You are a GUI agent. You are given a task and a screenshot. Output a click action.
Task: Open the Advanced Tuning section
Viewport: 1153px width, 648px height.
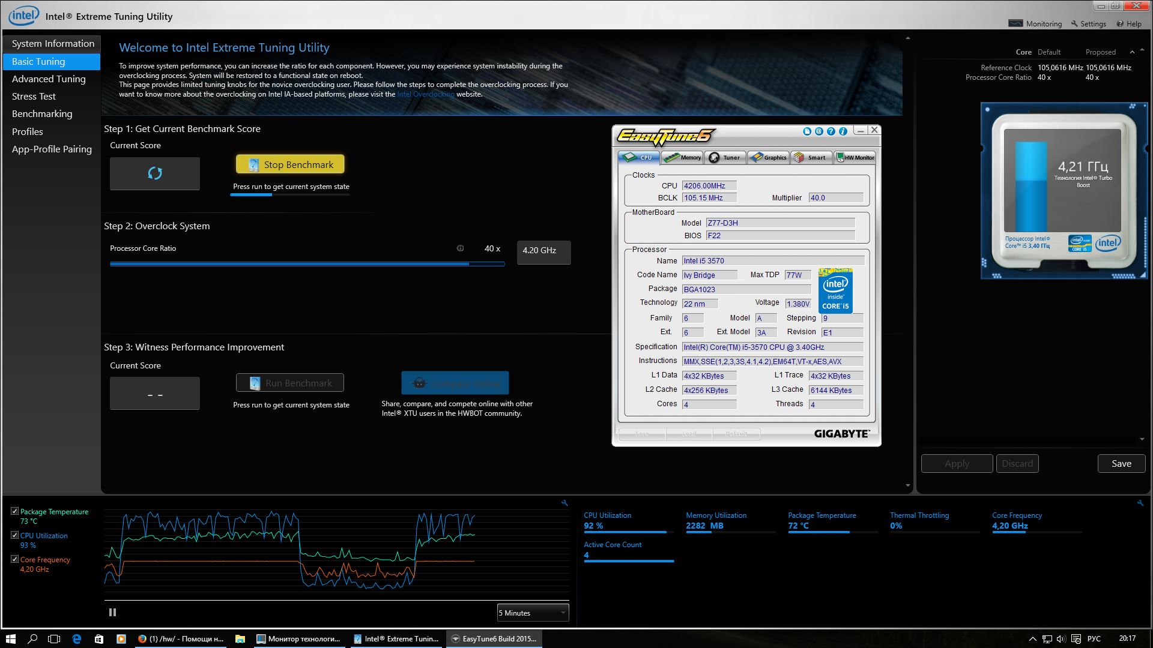click(x=49, y=79)
